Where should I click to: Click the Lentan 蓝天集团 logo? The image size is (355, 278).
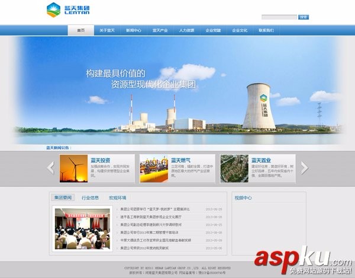click(x=68, y=9)
